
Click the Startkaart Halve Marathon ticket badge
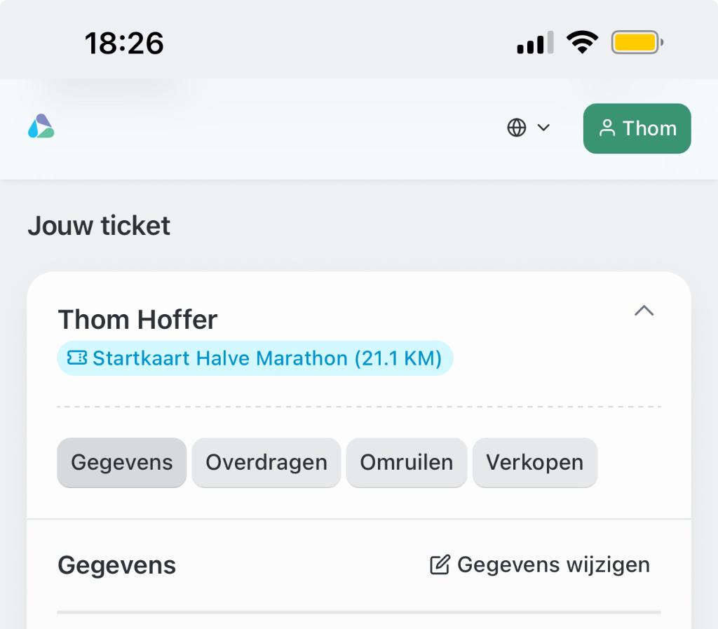tap(255, 358)
